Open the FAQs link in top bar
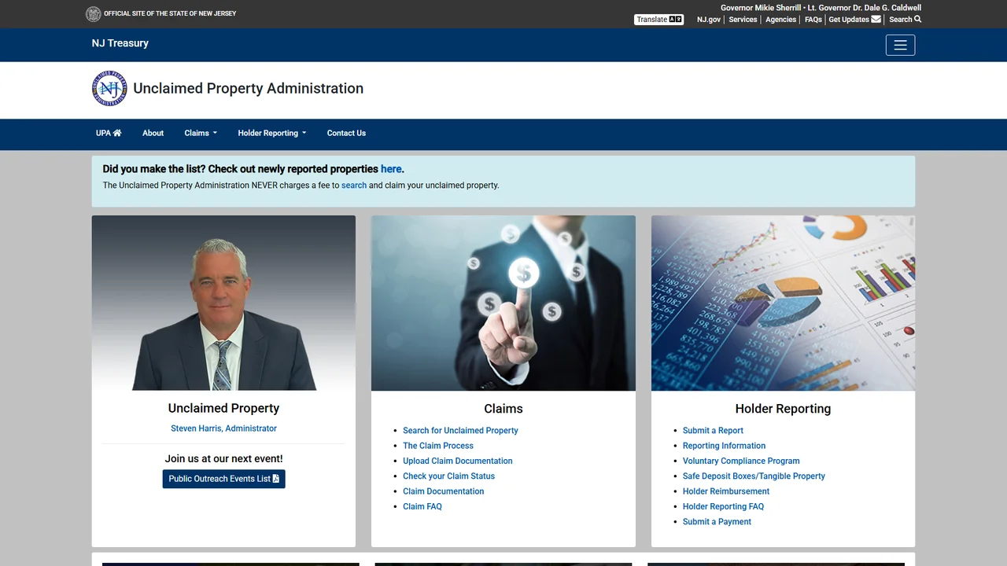1007x566 pixels. tap(813, 20)
